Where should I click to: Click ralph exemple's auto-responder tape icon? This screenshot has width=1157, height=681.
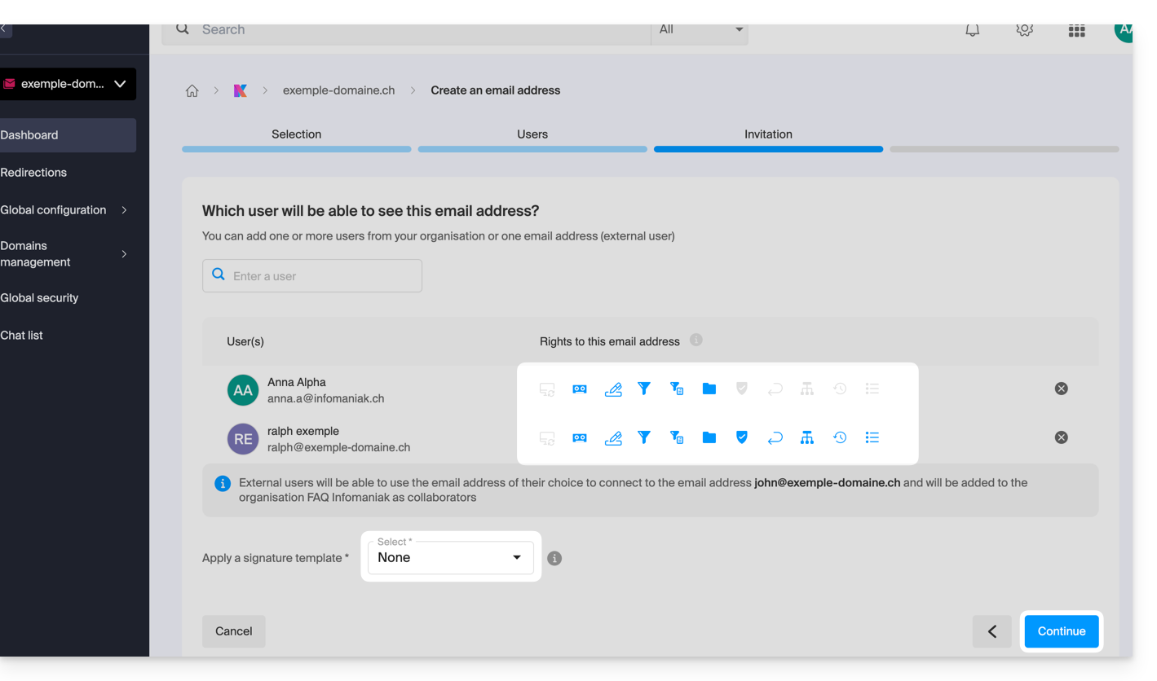pos(580,438)
